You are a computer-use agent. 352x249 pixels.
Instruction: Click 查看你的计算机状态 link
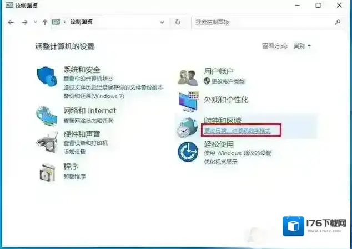(x=88, y=79)
